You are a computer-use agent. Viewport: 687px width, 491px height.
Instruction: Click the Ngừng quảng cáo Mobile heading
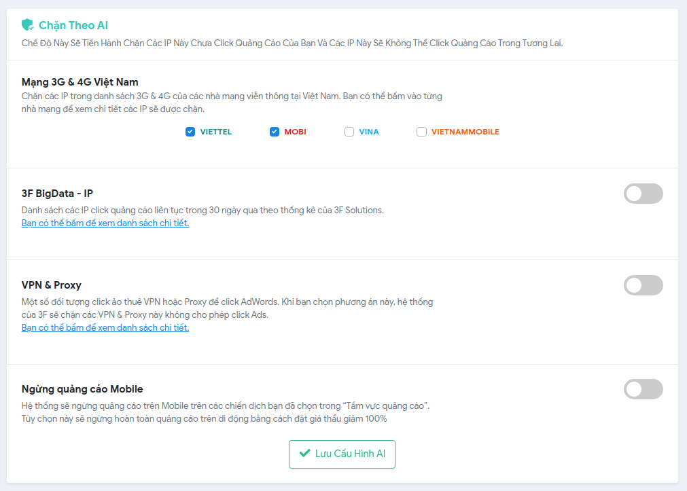click(x=82, y=389)
